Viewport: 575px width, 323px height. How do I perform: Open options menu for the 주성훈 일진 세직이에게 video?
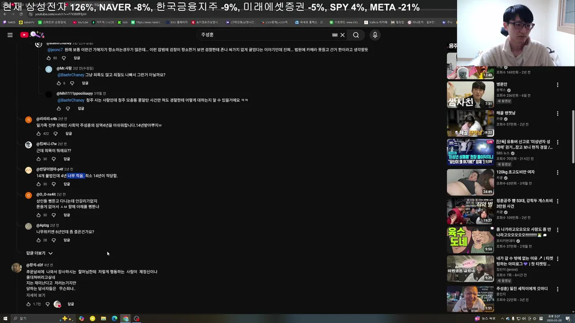coord(557,289)
